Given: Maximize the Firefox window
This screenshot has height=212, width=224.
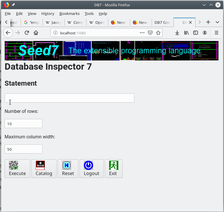Looking at the screenshot, I should coord(211,5).
